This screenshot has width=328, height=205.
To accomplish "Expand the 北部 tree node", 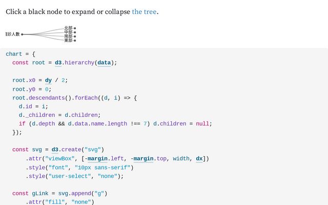I will (x=75, y=28).
